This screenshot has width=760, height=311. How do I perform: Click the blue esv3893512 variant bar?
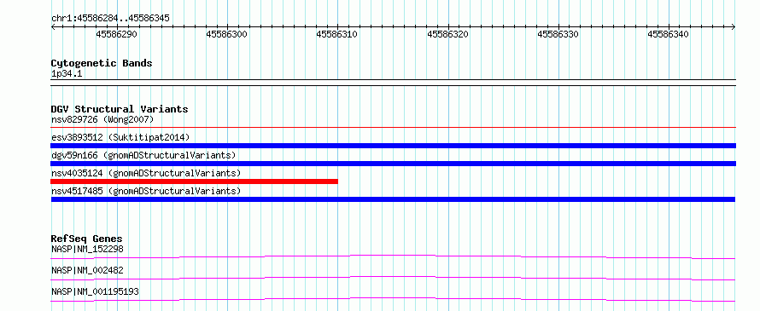(x=393, y=146)
